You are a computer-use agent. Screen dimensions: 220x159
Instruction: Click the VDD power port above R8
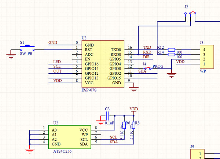(134, 110)
